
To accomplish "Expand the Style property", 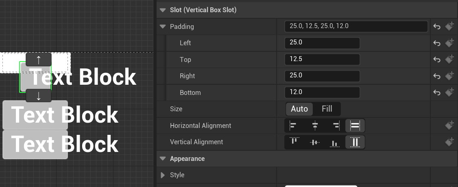I will point(163,175).
